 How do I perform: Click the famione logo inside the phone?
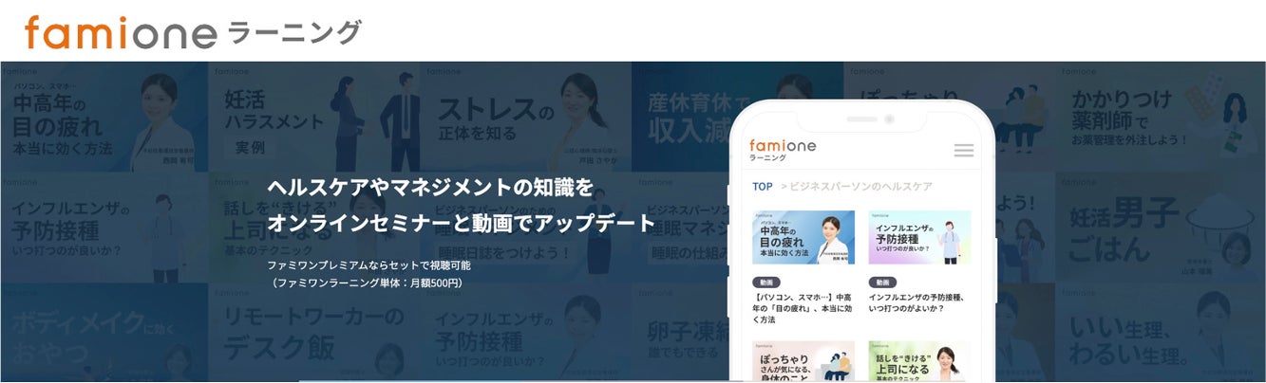click(782, 150)
